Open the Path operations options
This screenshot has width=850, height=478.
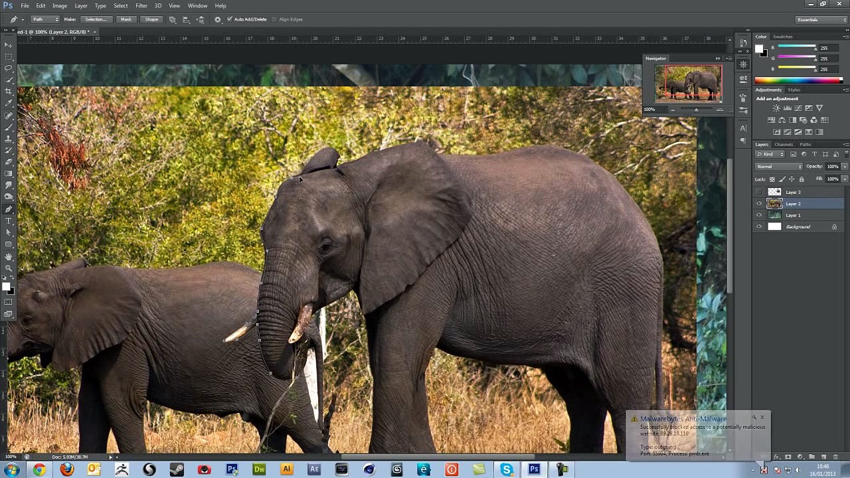(173, 19)
